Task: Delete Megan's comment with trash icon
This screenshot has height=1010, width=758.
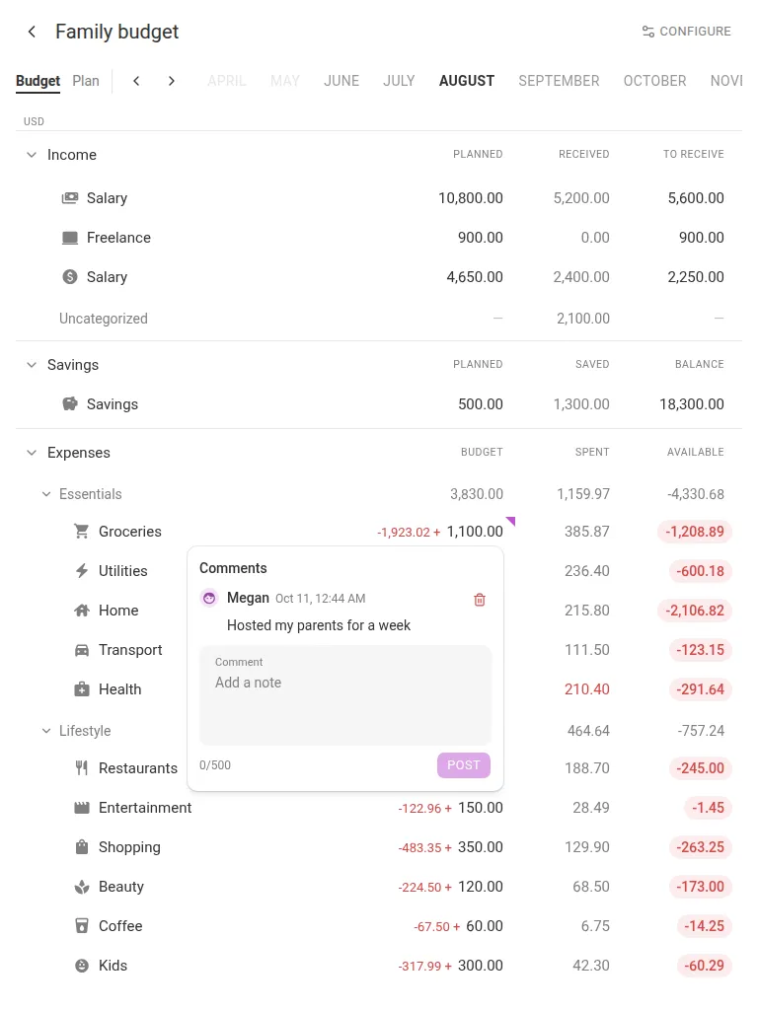Action: [x=480, y=600]
